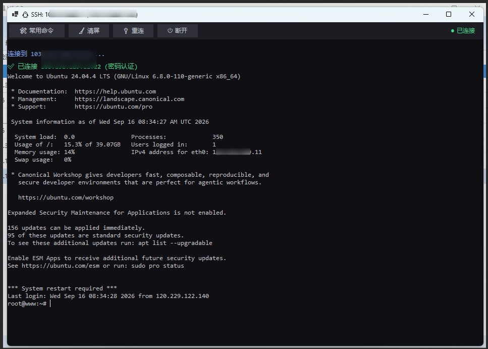Viewport: 488px width, 349px height.
Task: Click "*** System restart required ***" notice
Action: pos(62,288)
